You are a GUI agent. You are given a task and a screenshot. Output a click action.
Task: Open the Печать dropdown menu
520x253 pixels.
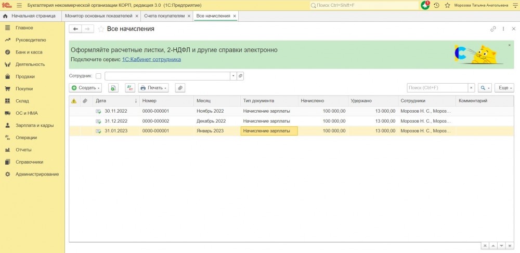pos(153,88)
